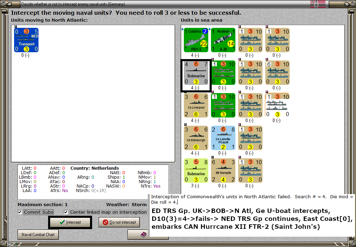Select the yellow-green Submarine counter
Screen dimensions: 356x247
(x=196, y=171)
